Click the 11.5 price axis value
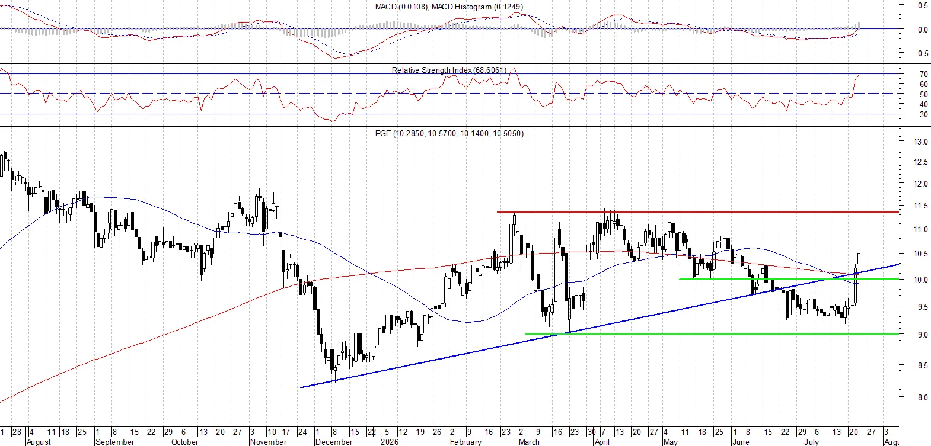Screen dimensions: 931x446 tap(920, 206)
